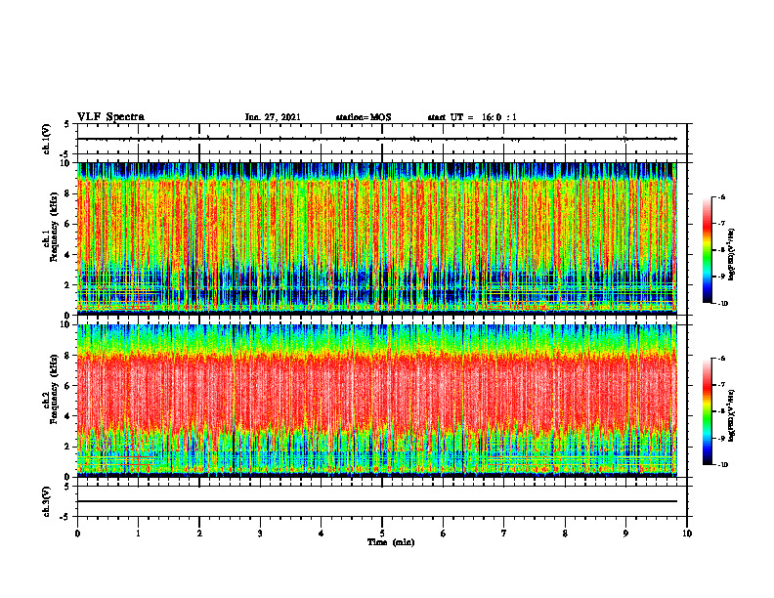Click the "5" tick on ch.1(V) axis
774x598 pixels.
tap(67, 124)
